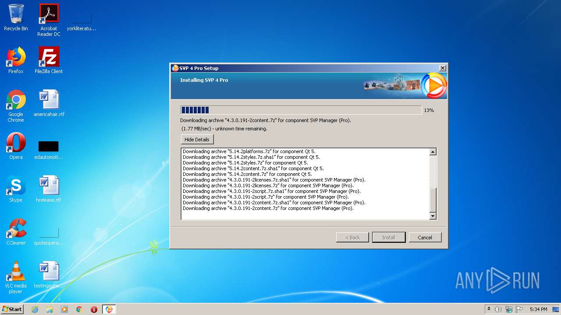Open Windows Media Player taskbar icon
The width and height of the screenshot is (561, 315).
point(64,309)
